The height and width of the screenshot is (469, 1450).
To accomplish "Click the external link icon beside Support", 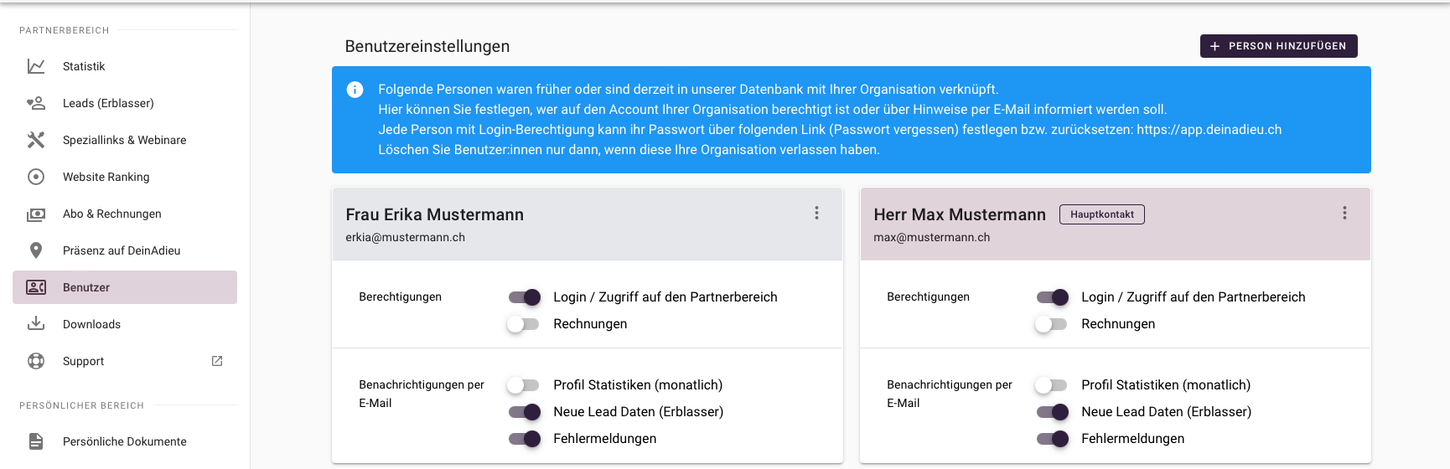I will click(x=217, y=361).
